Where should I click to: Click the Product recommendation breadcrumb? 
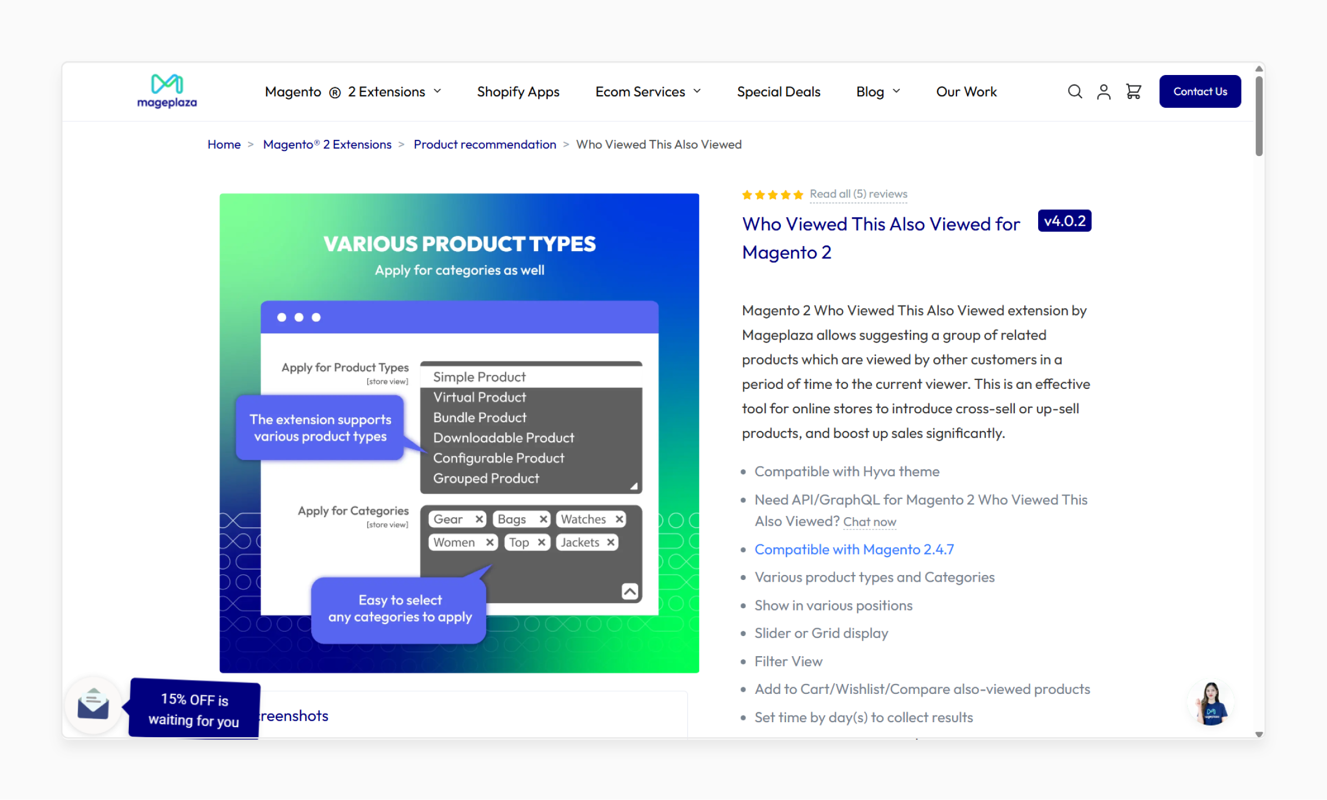pyautogui.click(x=484, y=144)
